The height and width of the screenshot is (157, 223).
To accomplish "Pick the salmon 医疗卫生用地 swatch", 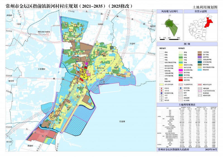I will tap(181, 78).
